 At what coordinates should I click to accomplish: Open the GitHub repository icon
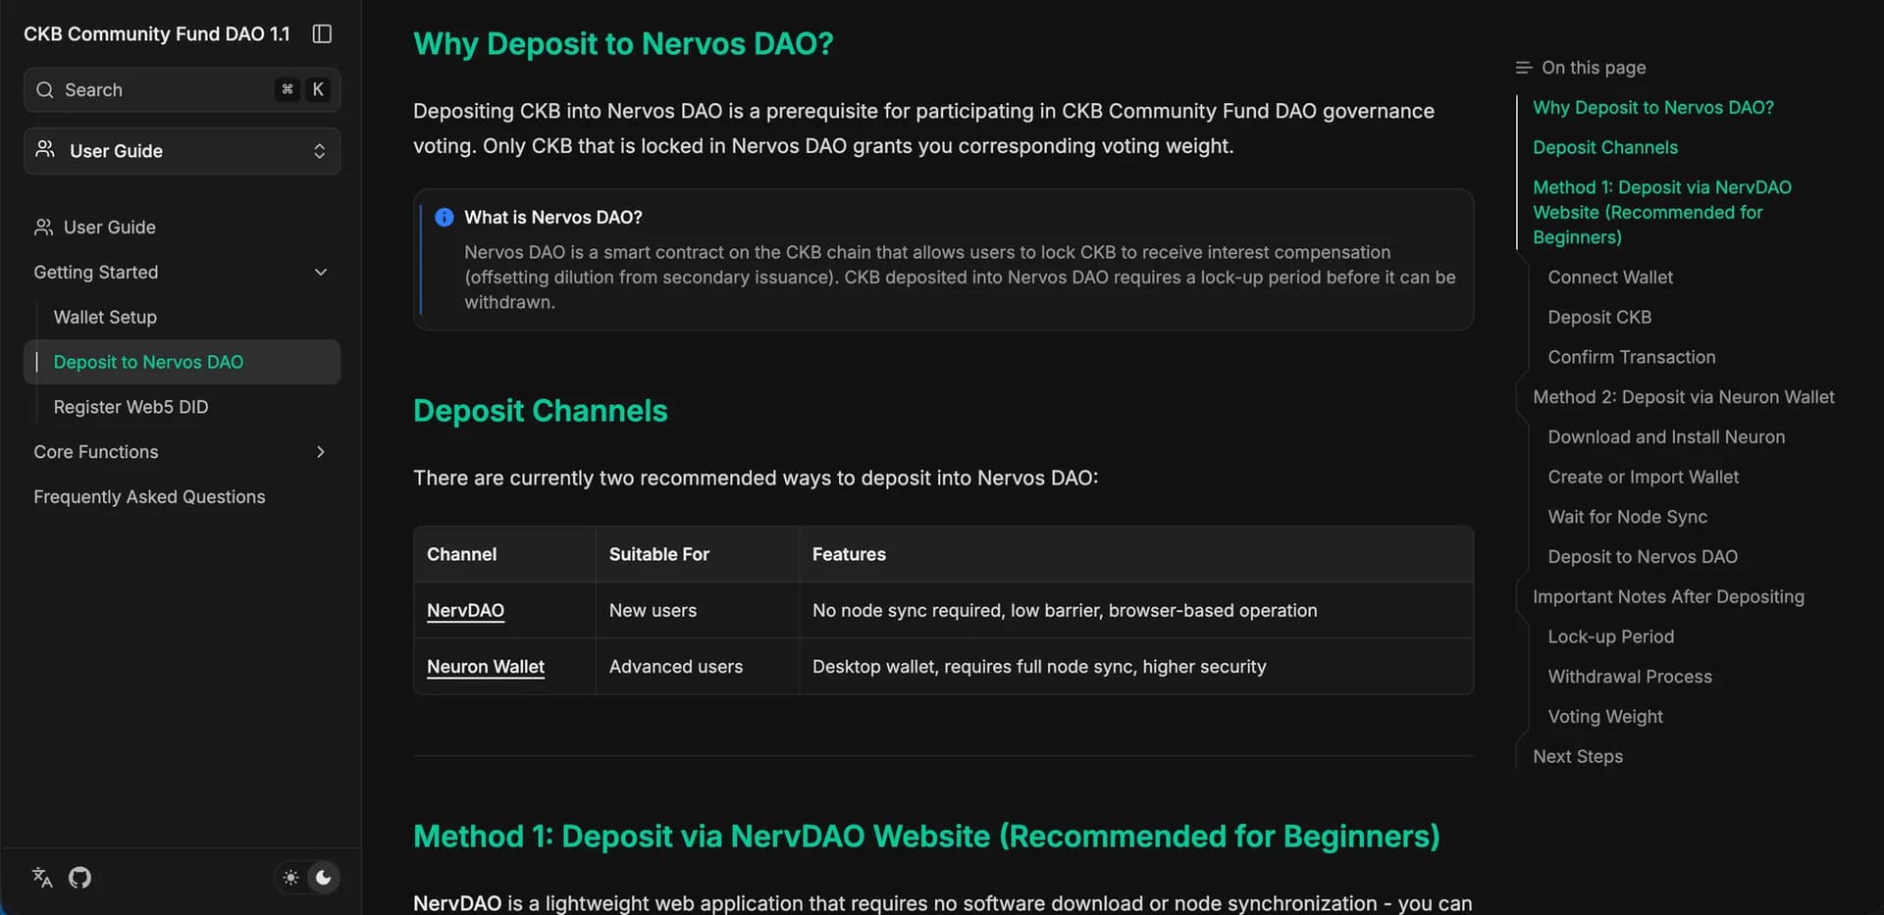click(x=80, y=877)
